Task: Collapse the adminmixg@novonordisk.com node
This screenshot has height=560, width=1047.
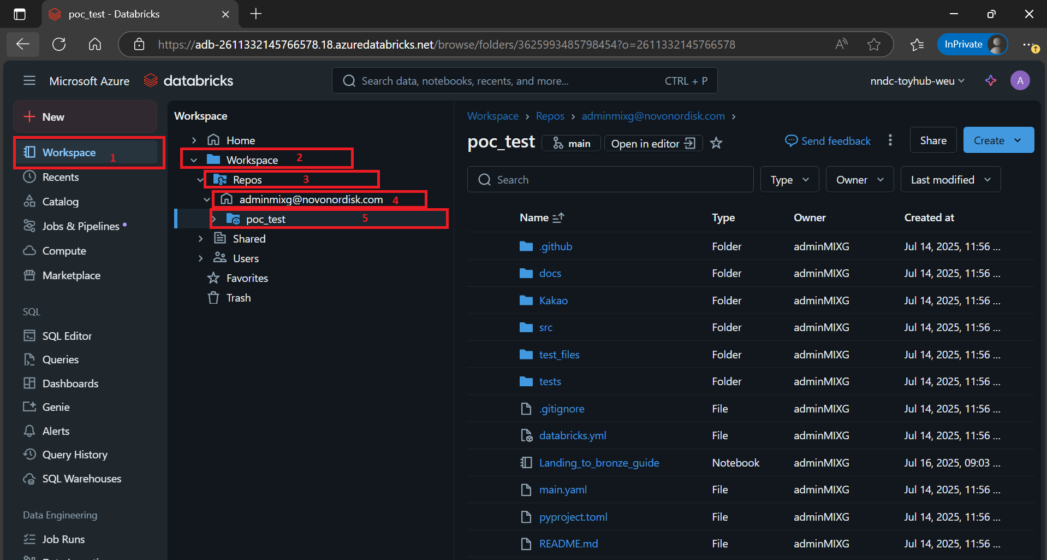Action: (207, 199)
